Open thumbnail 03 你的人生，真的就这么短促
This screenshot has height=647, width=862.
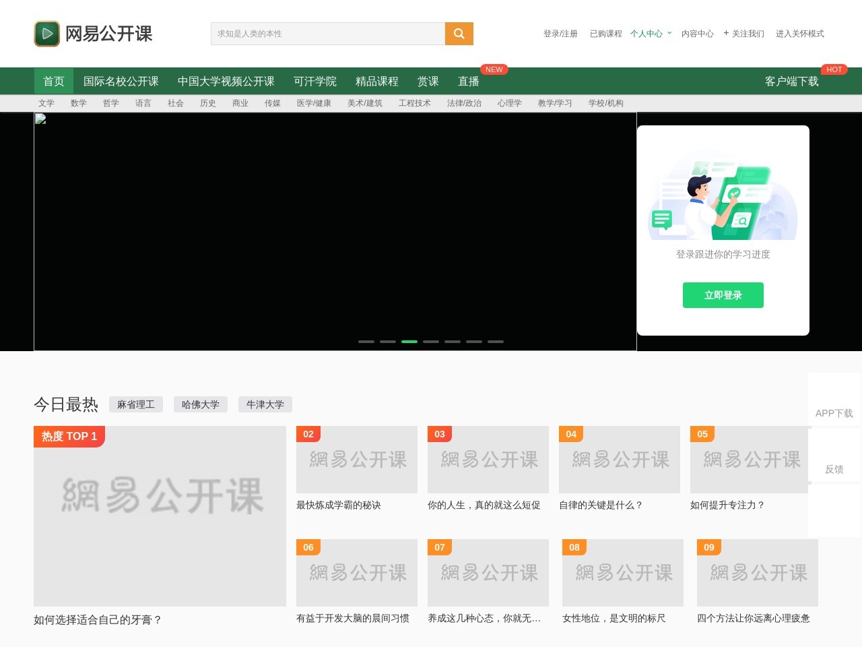(488, 460)
